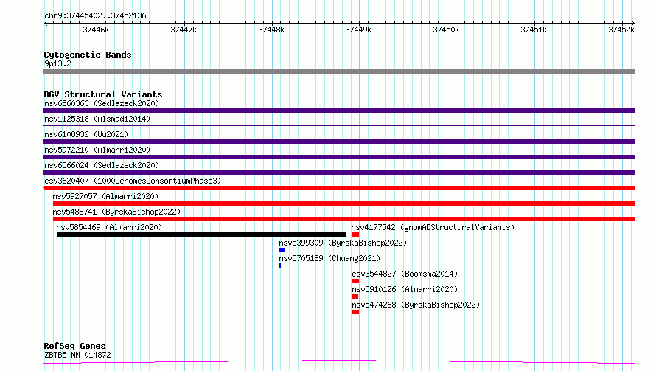Screen dimensions: 656x371
Task: Click the purple bar under nsv5972210
Action: 339,157
